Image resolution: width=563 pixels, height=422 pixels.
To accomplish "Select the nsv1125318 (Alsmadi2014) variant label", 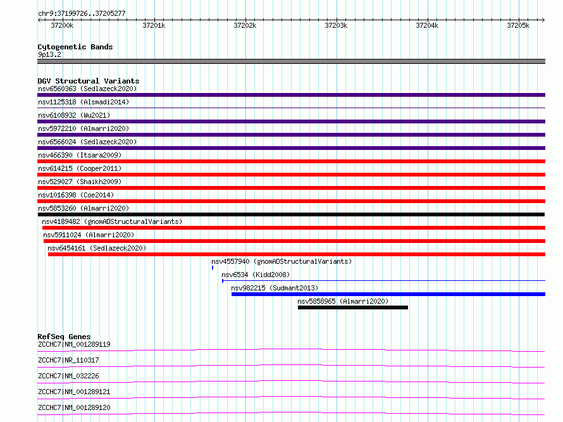I will coord(84,102).
